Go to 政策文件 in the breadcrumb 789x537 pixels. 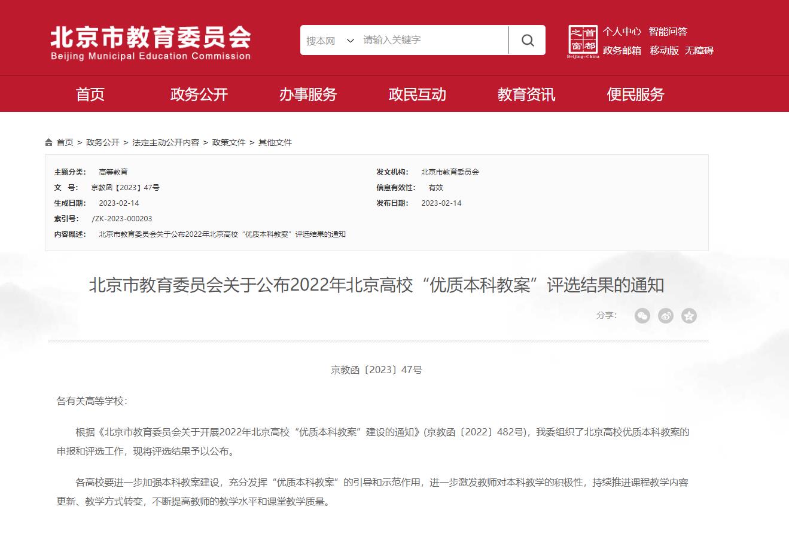[229, 142]
